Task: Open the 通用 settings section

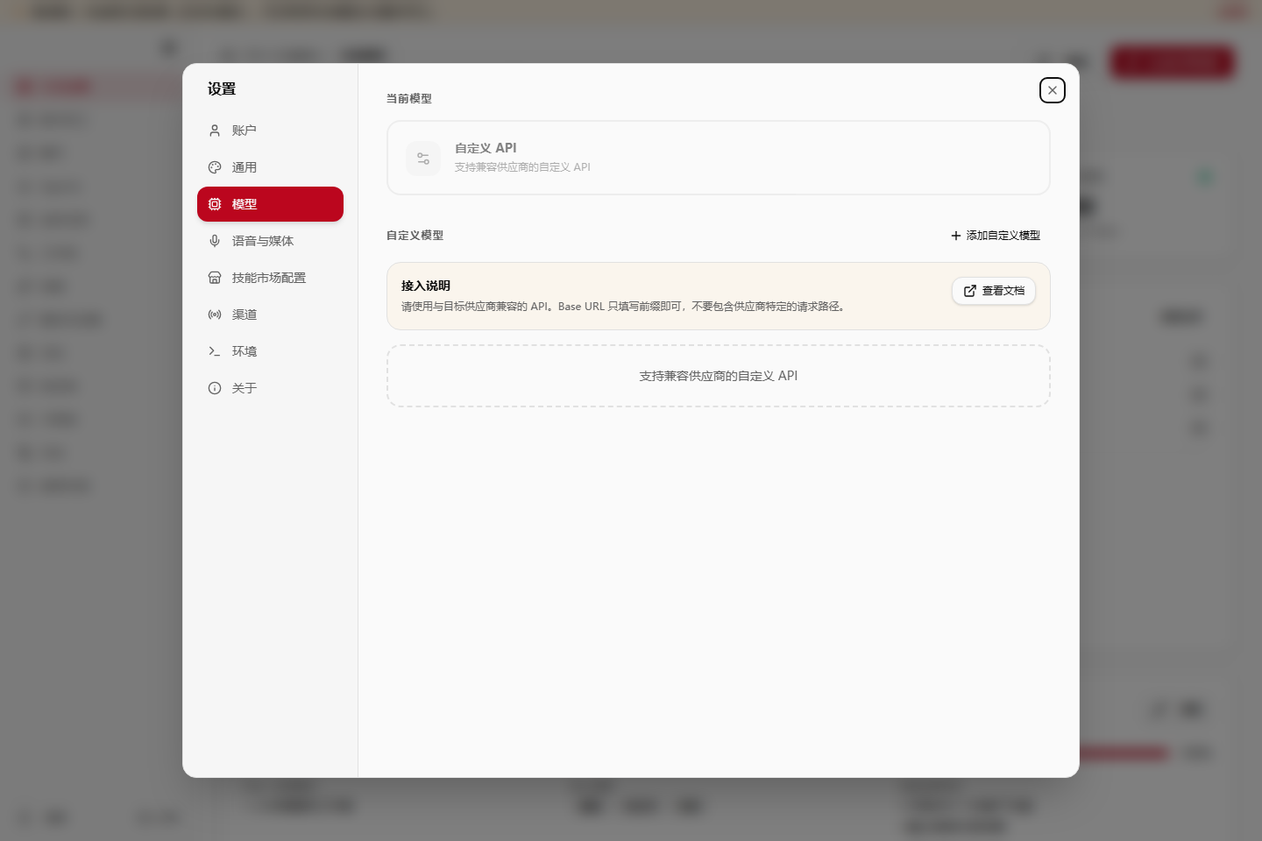Action: tap(270, 167)
